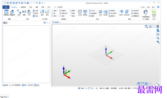Switch to the Solid (实体) ribbon tab
The width and height of the screenshot is (167, 98).
pos(31,7)
